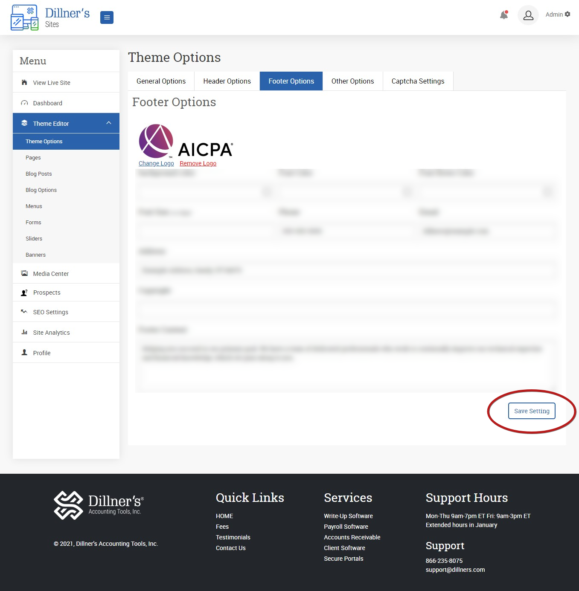Screen dimensions: 579x591
Task: Click support phone number 866-235-8075
Action: pos(444,561)
